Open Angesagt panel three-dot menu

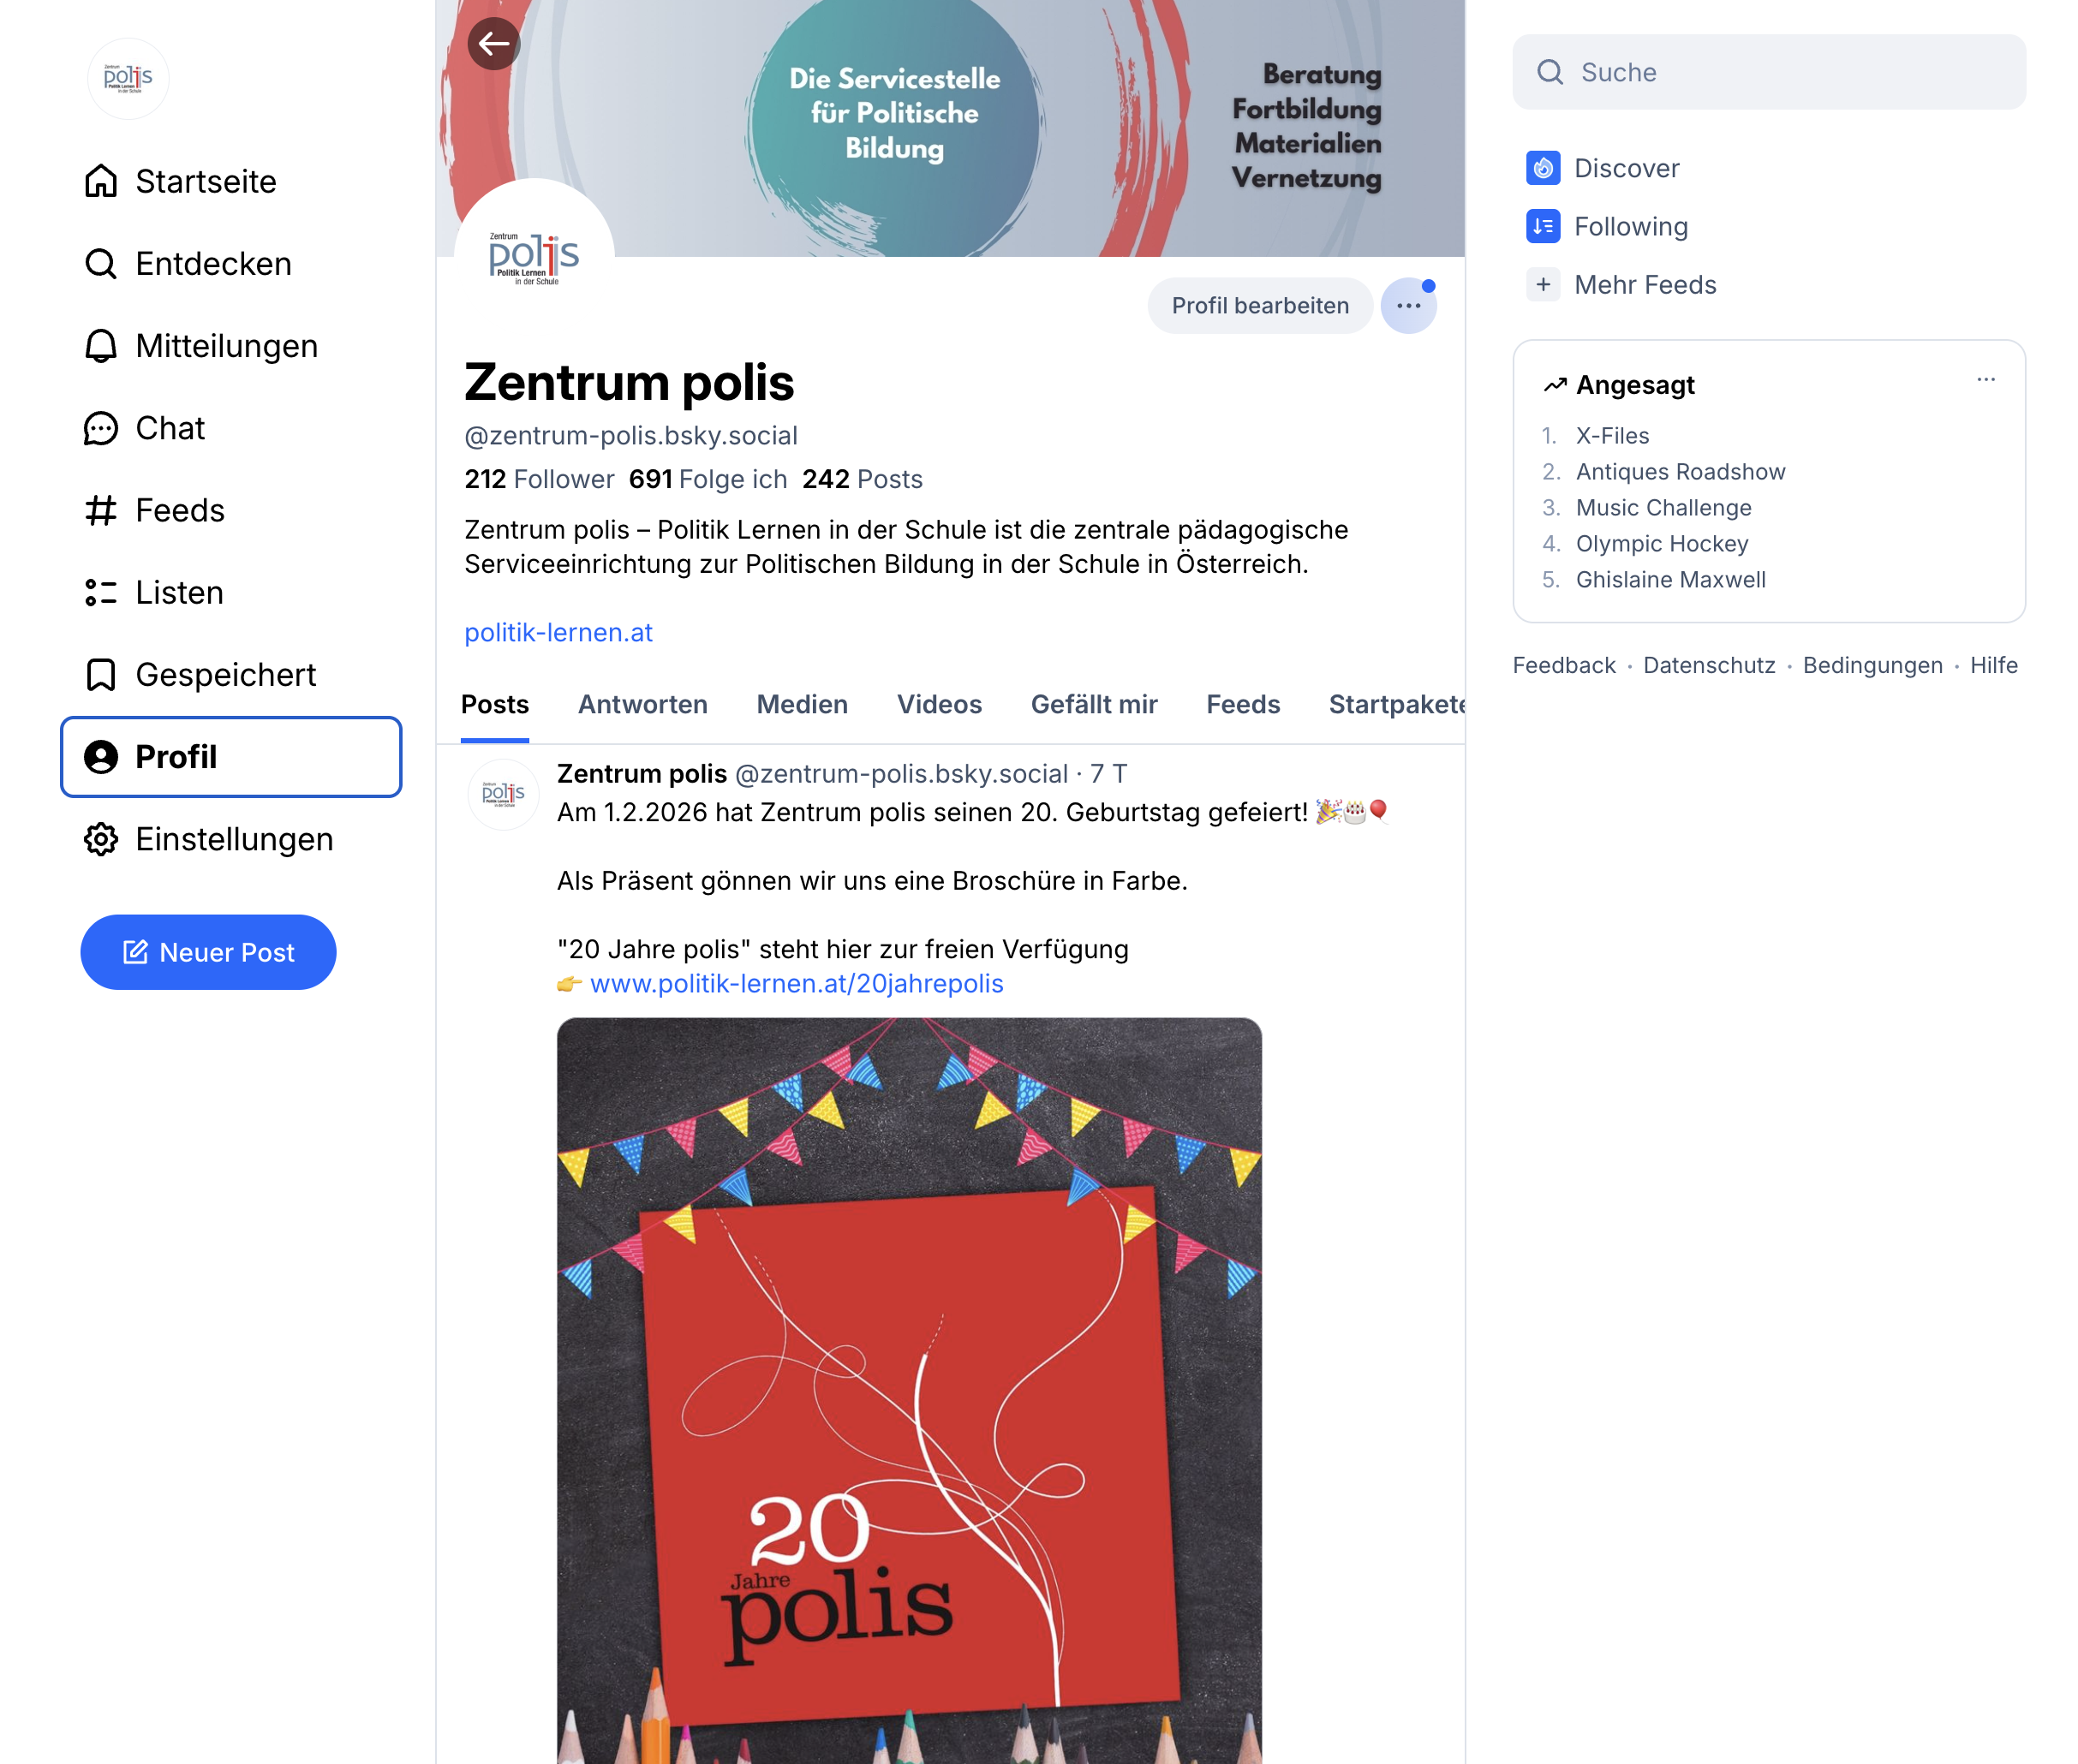1986,380
